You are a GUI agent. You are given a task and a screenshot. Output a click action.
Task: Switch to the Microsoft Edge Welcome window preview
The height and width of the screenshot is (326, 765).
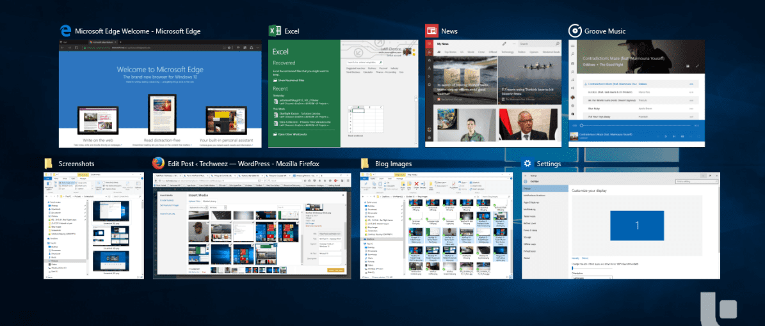tap(160, 93)
